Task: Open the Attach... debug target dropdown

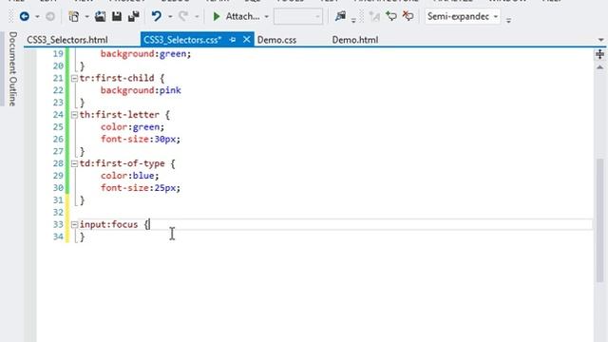Action: click(266, 17)
